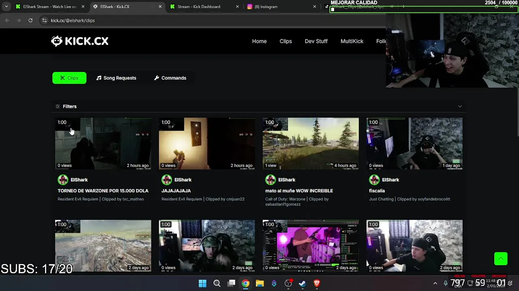Close the ElShark Stream browser tab
Viewport: 519px width, 291px height.
(83, 6)
